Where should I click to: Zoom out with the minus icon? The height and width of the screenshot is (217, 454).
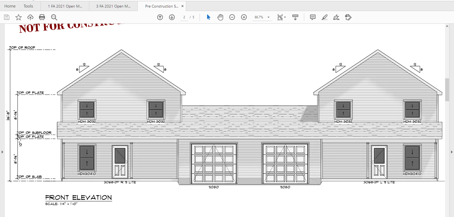tap(232, 17)
